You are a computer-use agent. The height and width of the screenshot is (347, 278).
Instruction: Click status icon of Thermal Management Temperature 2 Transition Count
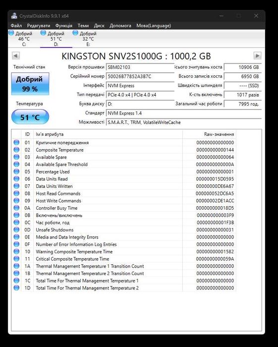tap(16, 273)
